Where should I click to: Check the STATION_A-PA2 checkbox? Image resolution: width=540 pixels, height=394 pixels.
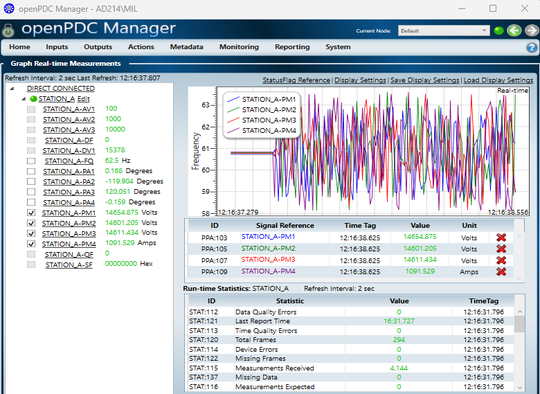[31, 182]
